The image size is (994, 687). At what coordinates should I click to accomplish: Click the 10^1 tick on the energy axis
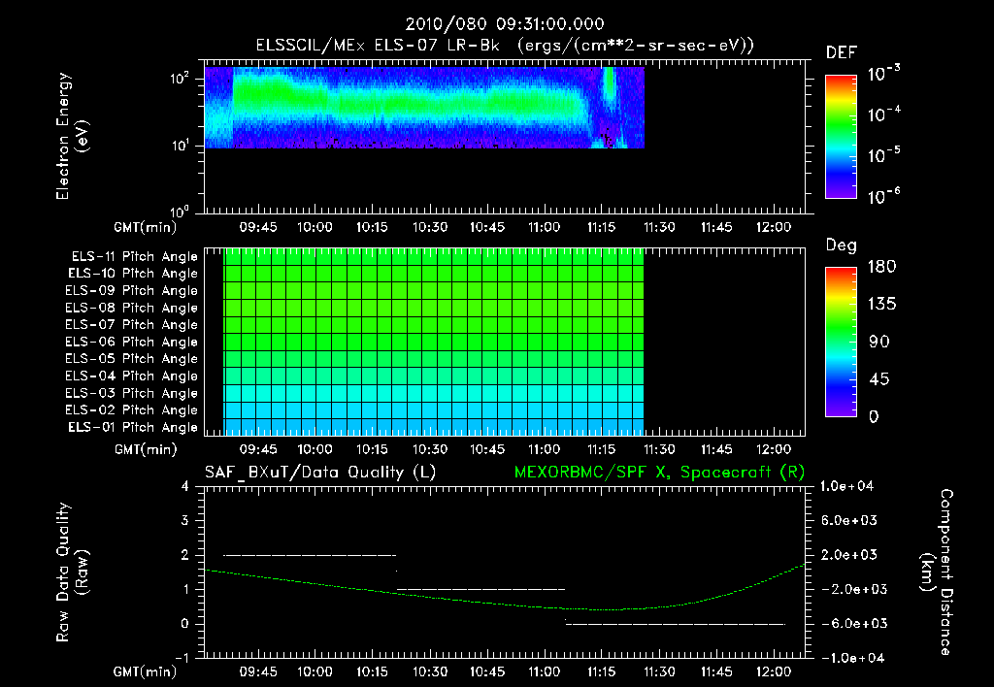tap(180, 146)
